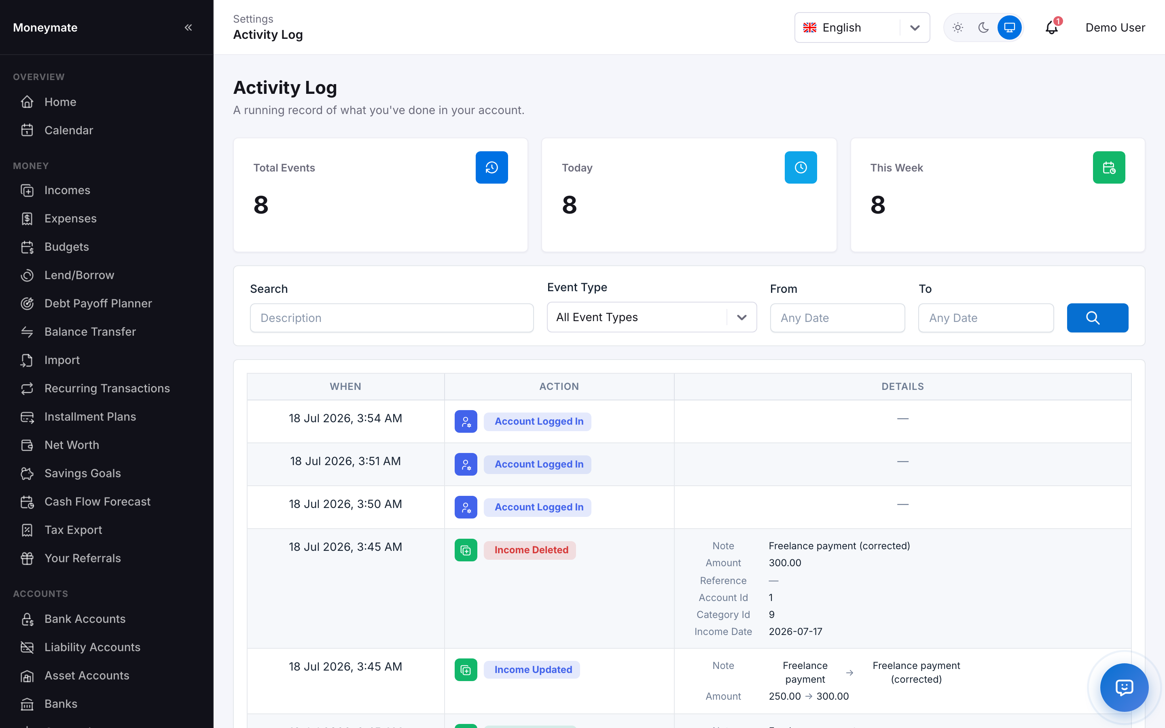Open notifications bell icon
This screenshot has height=728, width=1165.
(1052, 28)
